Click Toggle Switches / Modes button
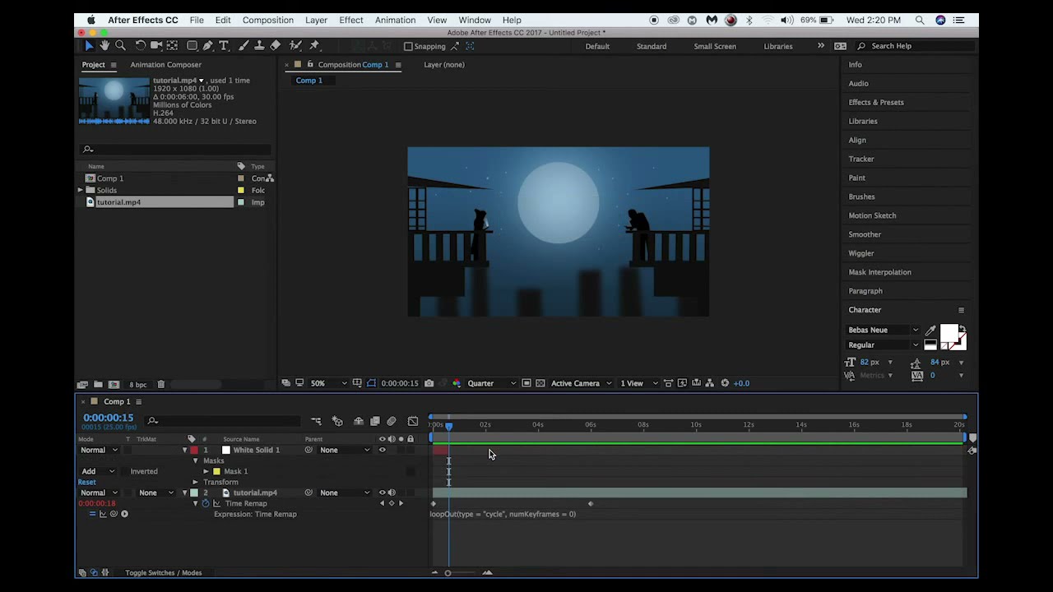This screenshot has height=592, width=1053. [163, 572]
